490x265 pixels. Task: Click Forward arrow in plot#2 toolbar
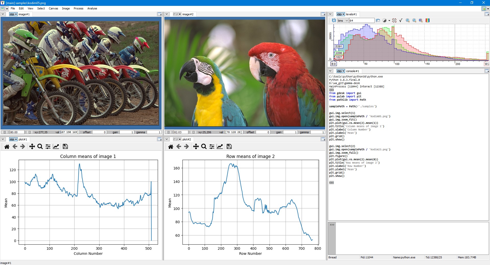(x=187, y=147)
